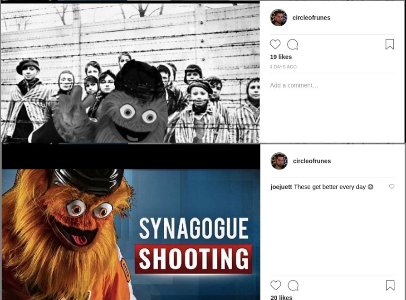The width and height of the screenshot is (406, 300).
Task: Open the top post's black-and-white image
Action: pos(130,73)
